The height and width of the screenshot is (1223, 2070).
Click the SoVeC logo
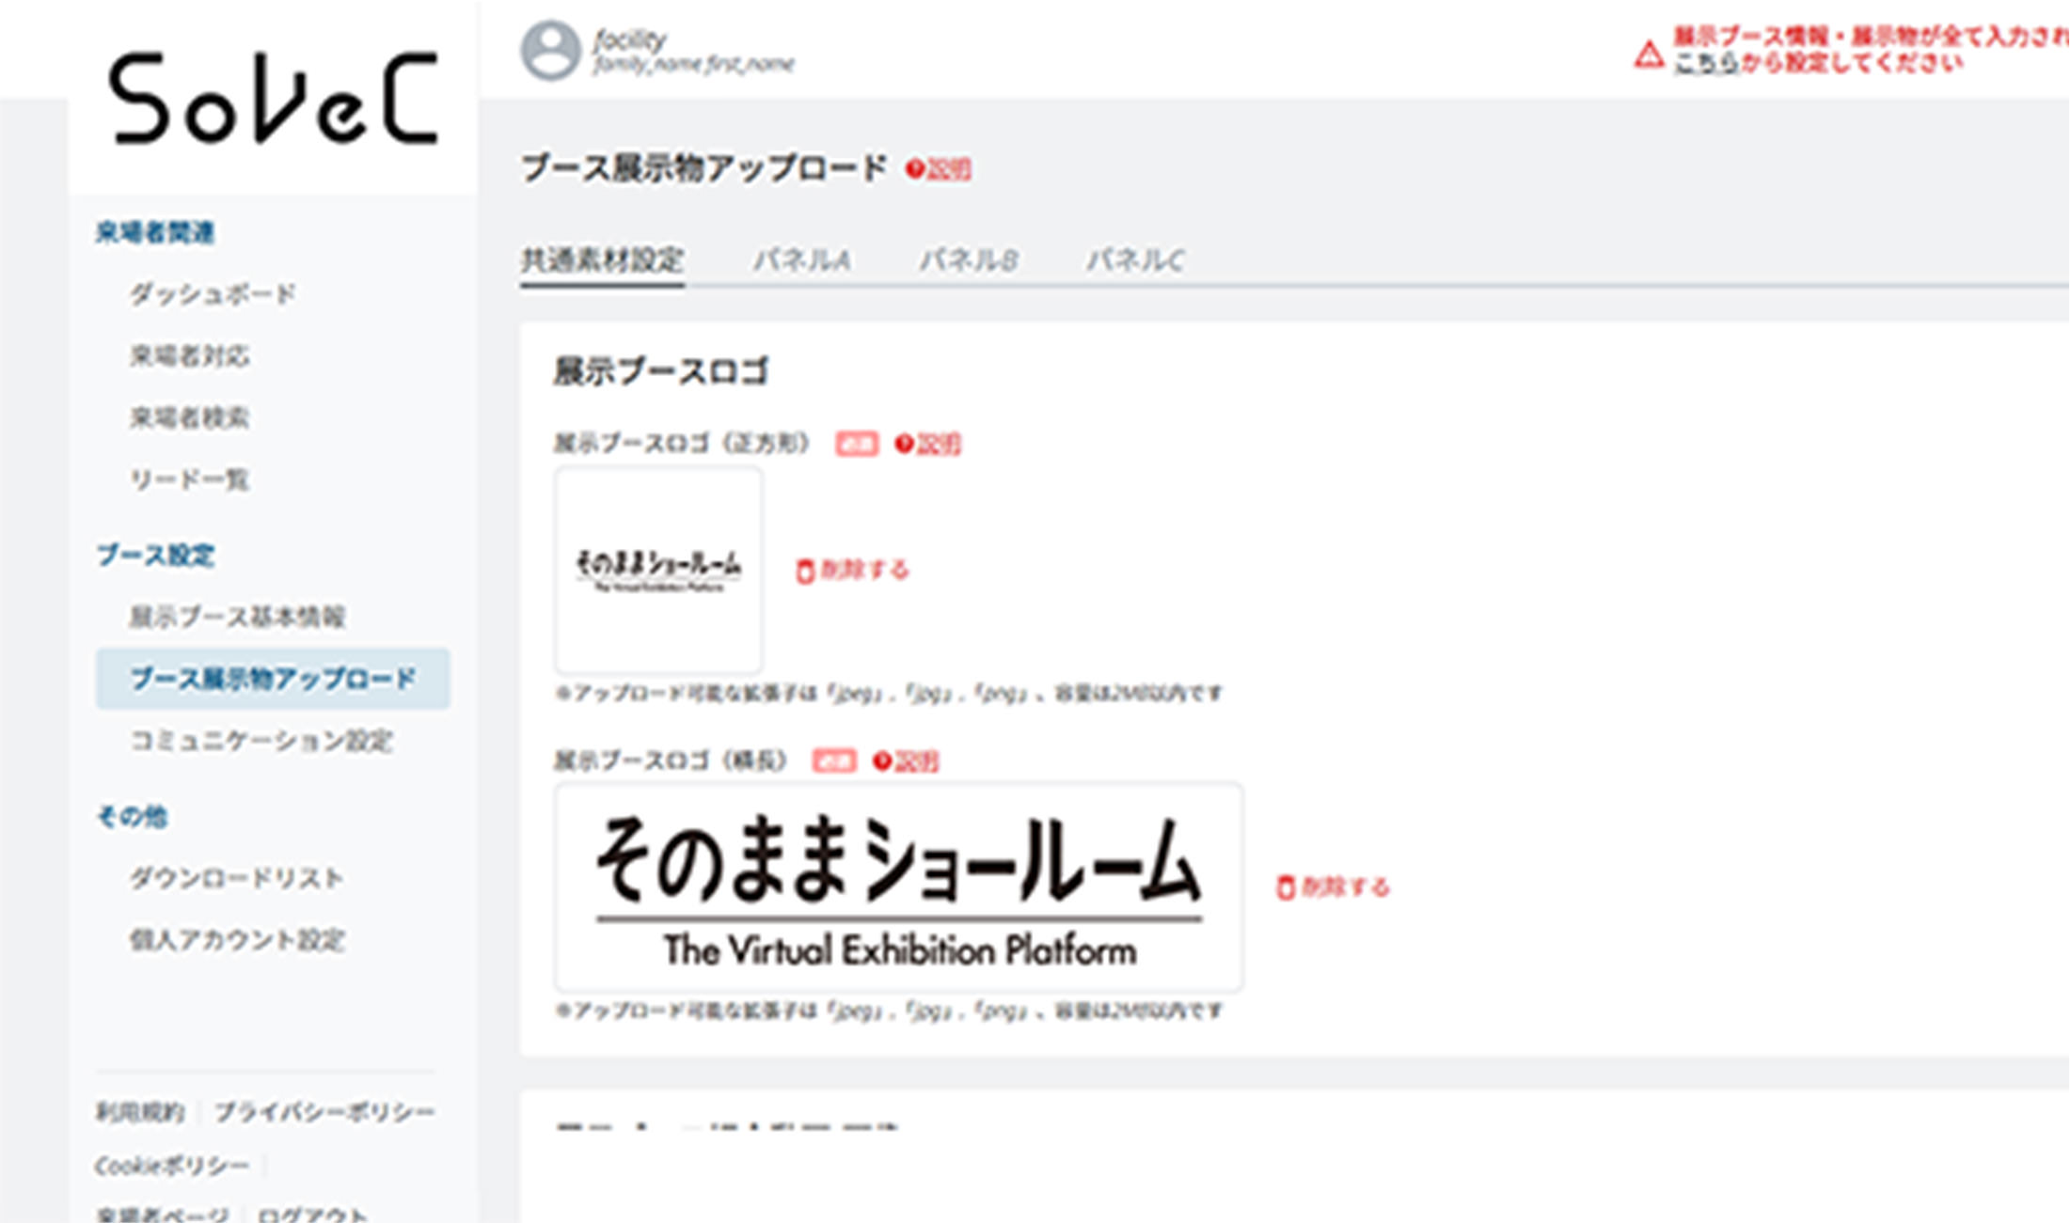[x=274, y=98]
